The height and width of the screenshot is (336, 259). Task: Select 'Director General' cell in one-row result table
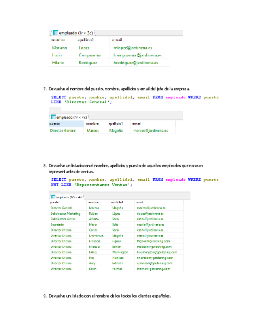(x=63, y=130)
